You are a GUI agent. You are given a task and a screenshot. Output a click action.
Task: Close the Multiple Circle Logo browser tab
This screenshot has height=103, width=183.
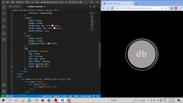click(132, 4)
